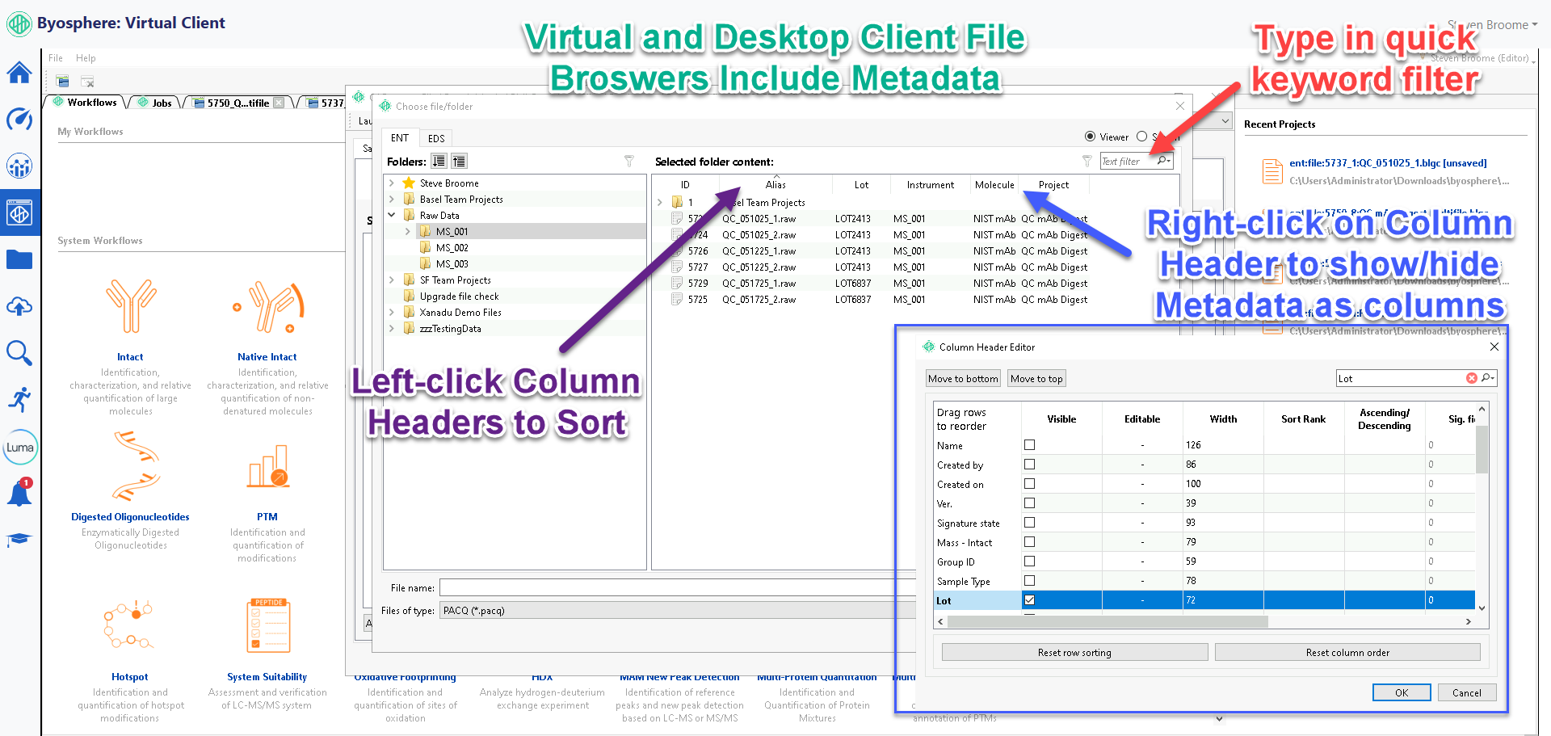The image size is (1551, 736).
Task: Select the Viewer radio button
Action: (1091, 137)
